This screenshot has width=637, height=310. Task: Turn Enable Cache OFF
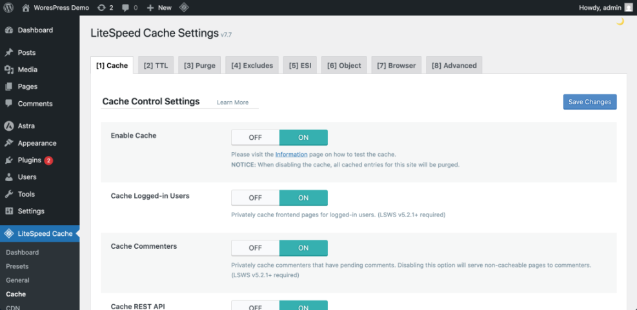click(x=256, y=137)
